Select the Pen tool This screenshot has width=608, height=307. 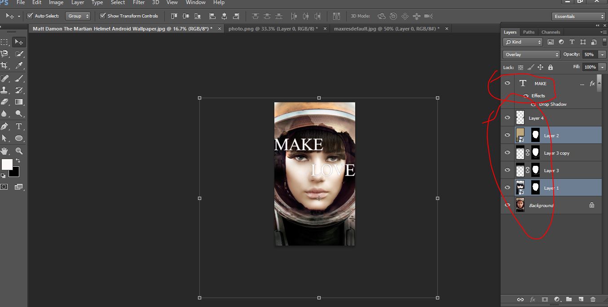(x=4, y=126)
